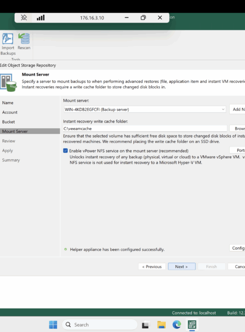Click the Browse button for cache folder
Image resolution: width=245 pixels, height=332 pixels.
tap(237, 129)
